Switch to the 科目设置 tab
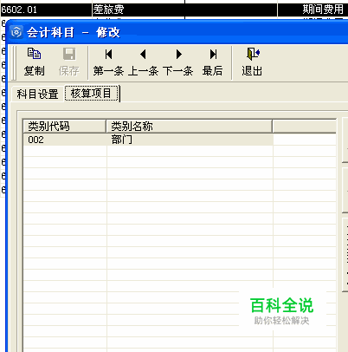The image size is (348, 352). coord(37,95)
